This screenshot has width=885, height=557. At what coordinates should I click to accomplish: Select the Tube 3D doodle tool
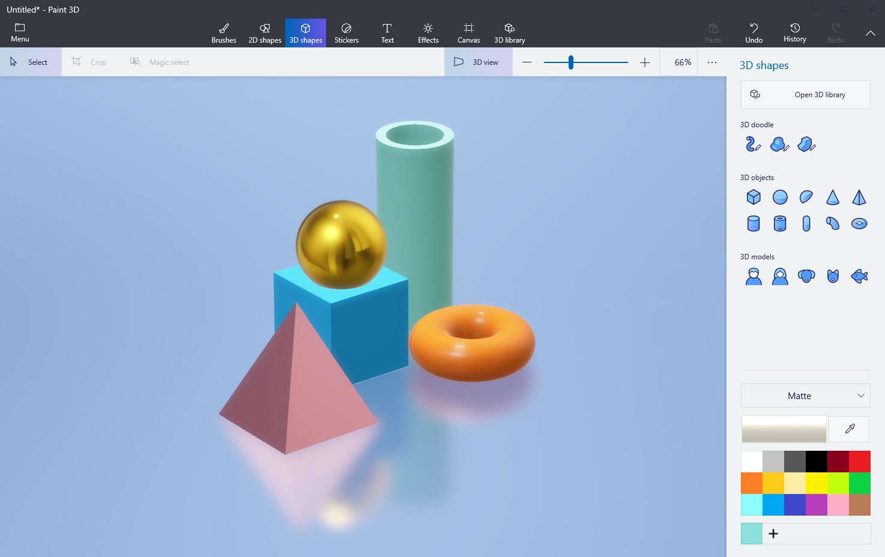tap(753, 144)
